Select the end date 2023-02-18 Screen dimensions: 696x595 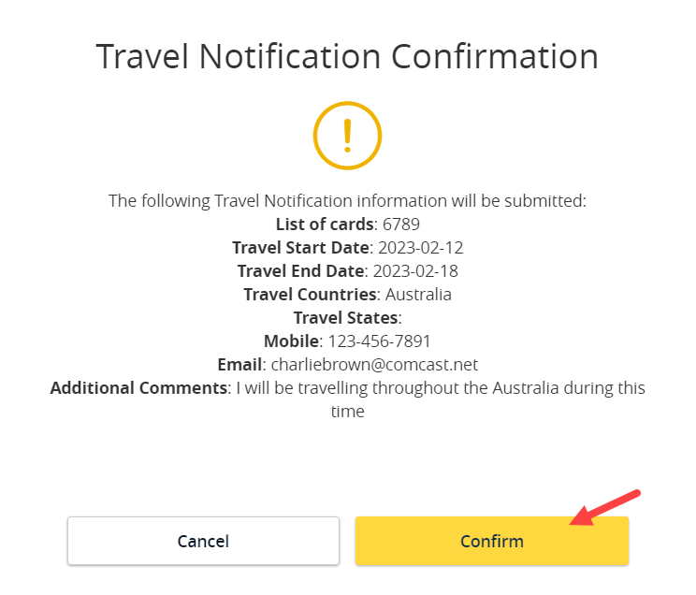tap(415, 271)
